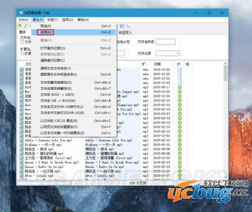
Task: Select the 文件 radio button under 文件名
Action: pyautogui.click(x=22, y=42)
